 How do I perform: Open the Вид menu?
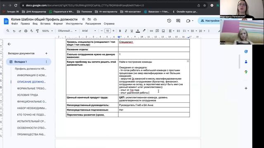[35, 24]
